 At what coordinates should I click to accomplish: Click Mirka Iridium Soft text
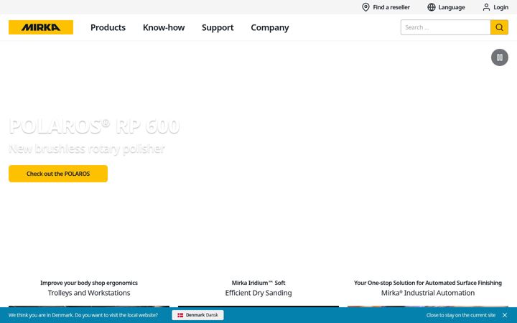(258, 283)
